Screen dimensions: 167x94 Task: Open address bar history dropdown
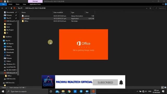pos(147,8)
